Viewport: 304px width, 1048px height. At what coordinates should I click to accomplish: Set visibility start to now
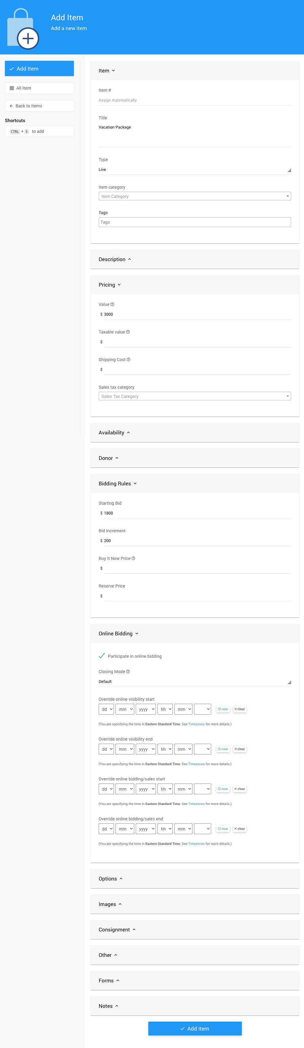click(223, 709)
